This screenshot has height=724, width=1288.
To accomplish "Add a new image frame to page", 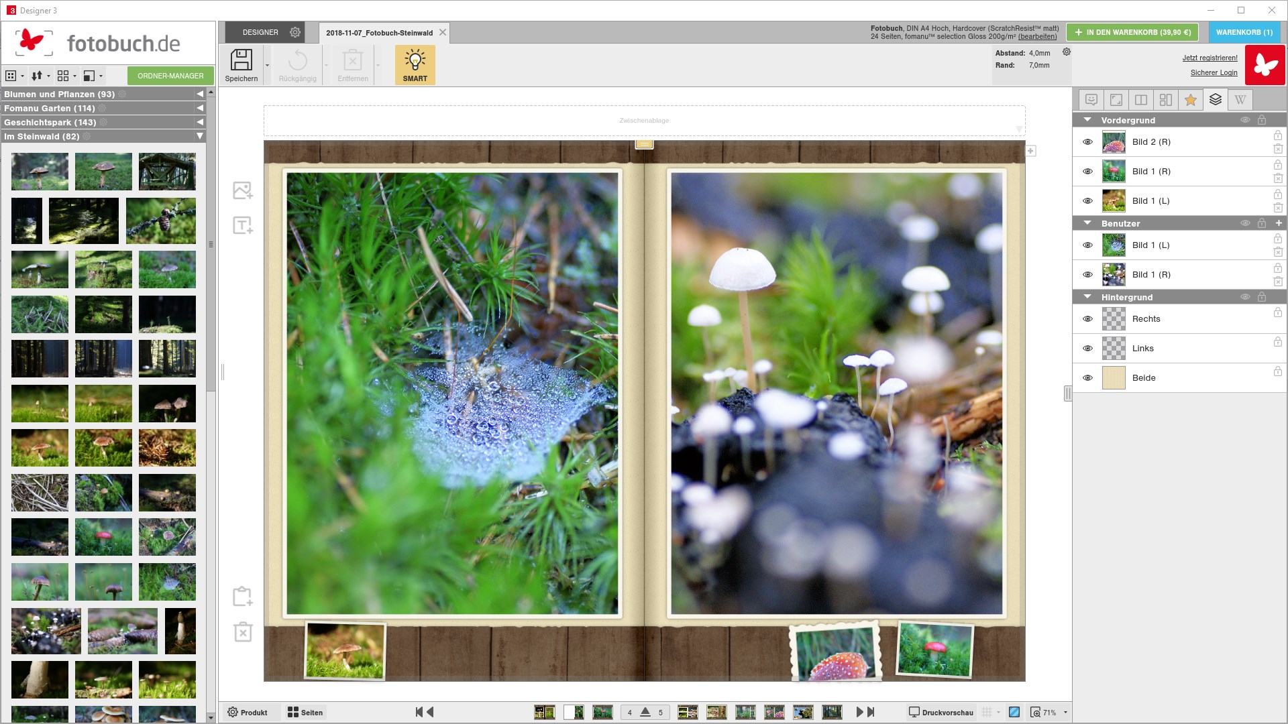I will (243, 190).
